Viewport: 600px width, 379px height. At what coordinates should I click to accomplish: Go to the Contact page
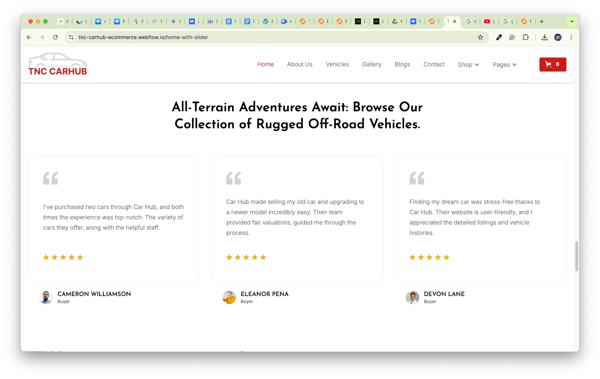[x=434, y=64]
